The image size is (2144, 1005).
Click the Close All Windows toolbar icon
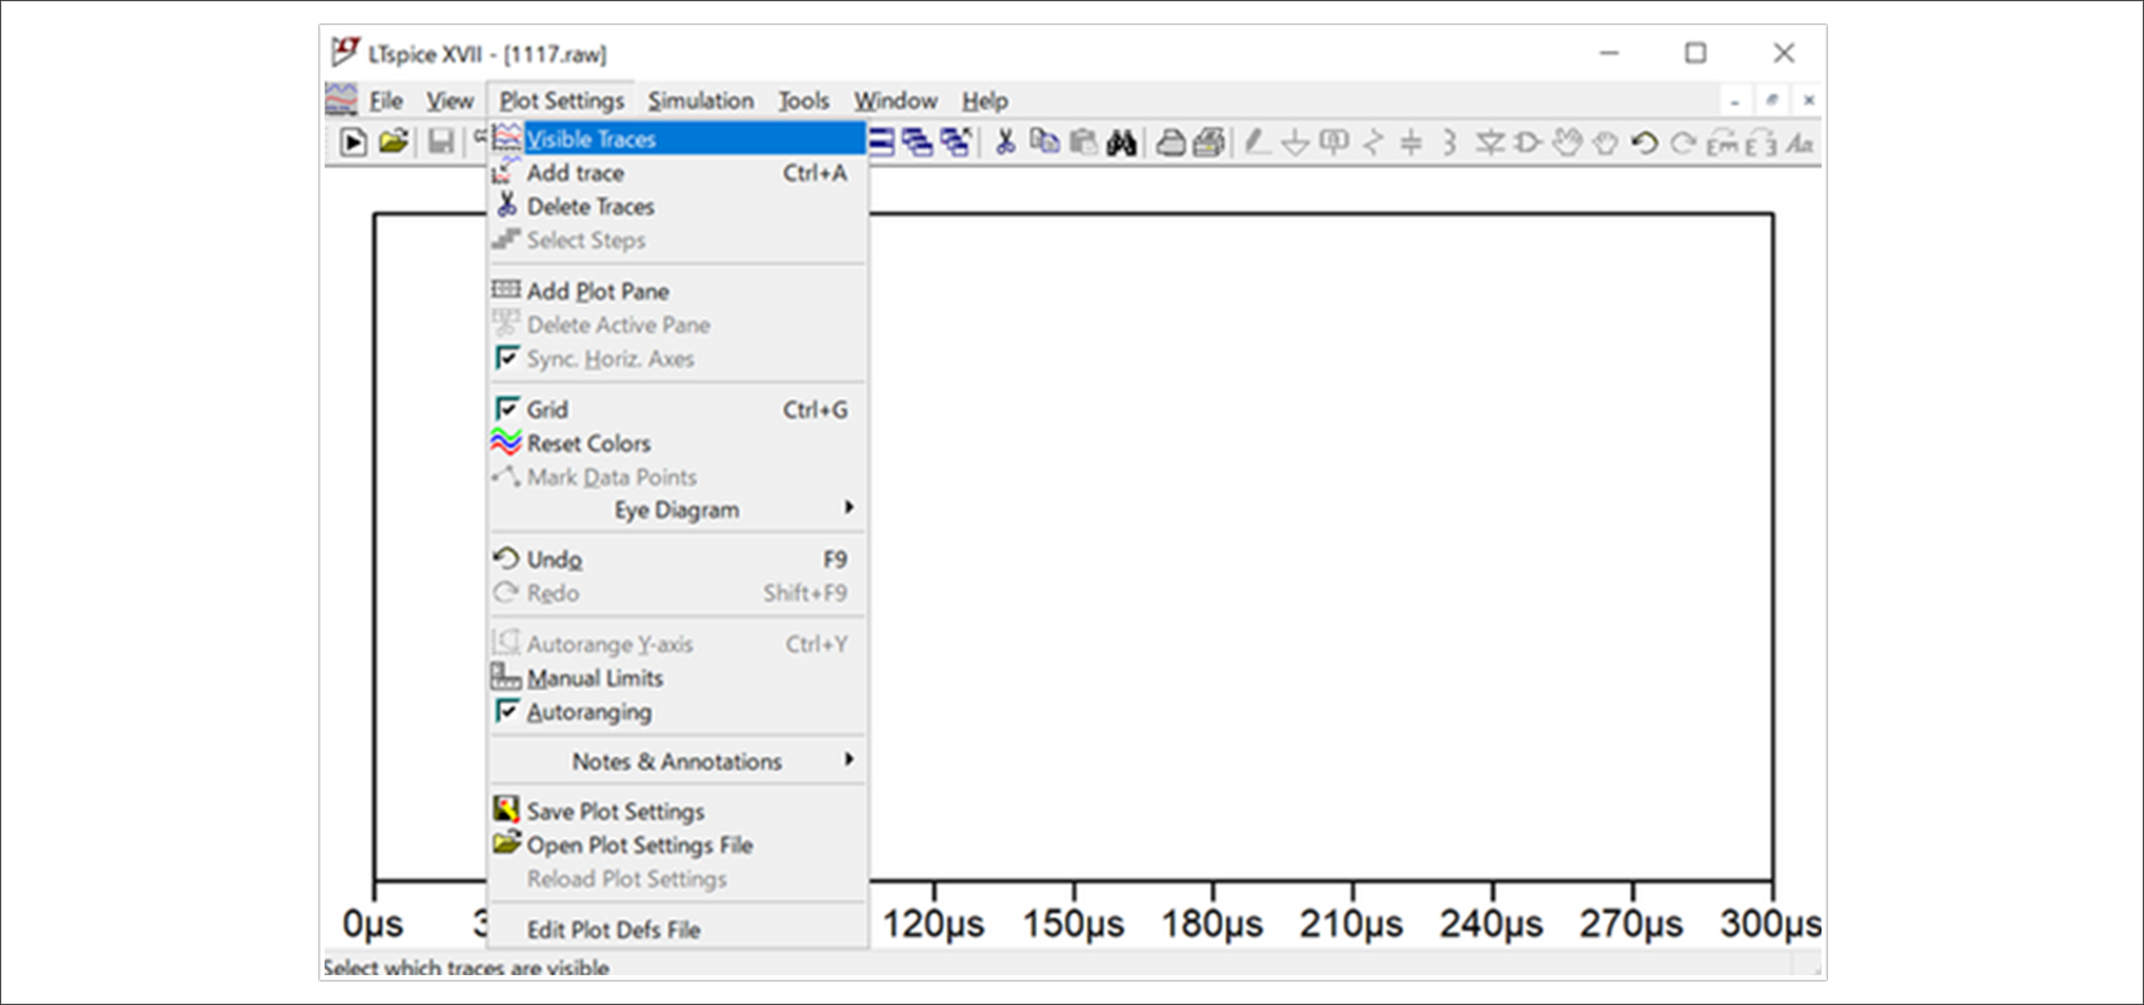pyautogui.click(x=957, y=142)
